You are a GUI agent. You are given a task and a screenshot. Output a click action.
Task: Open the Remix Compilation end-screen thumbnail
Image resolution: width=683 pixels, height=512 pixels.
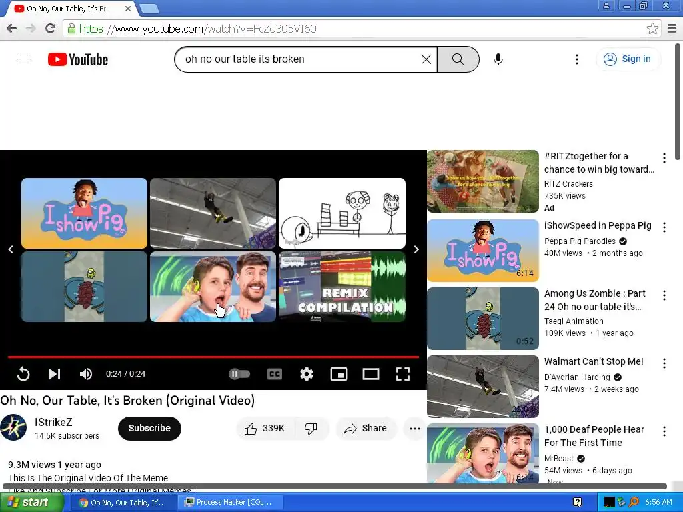pos(342,287)
